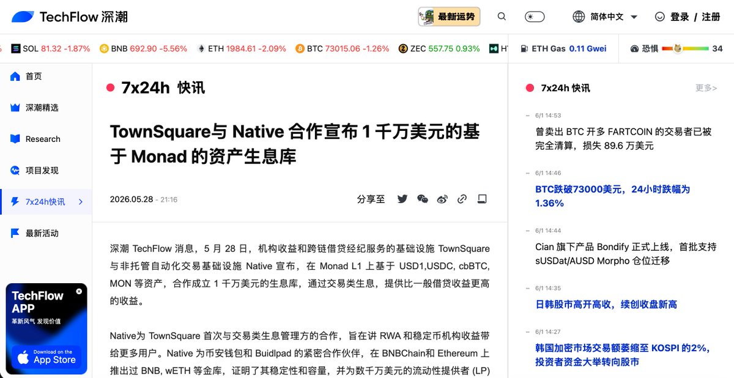Click the fear index value 34
The image size is (734, 378).
717,48
